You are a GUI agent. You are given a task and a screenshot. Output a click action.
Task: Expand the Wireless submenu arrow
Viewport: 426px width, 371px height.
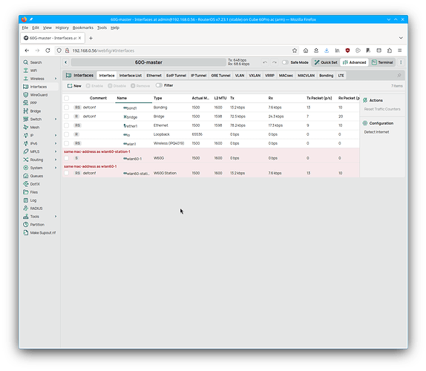(x=56, y=79)
